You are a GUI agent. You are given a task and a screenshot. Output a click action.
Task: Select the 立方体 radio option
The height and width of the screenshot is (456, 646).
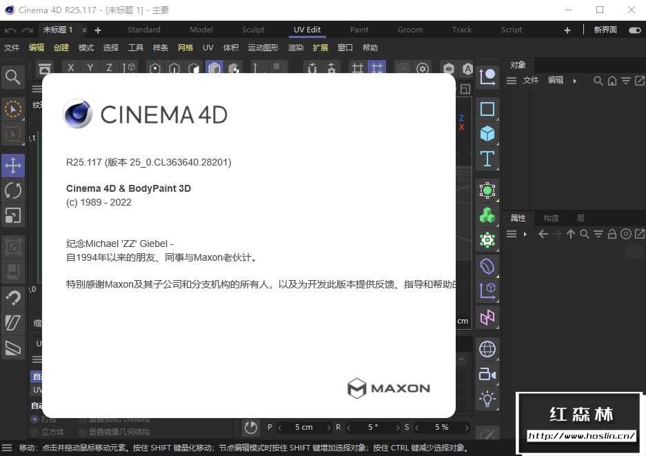pyautogui.click(x=35, y=432)
